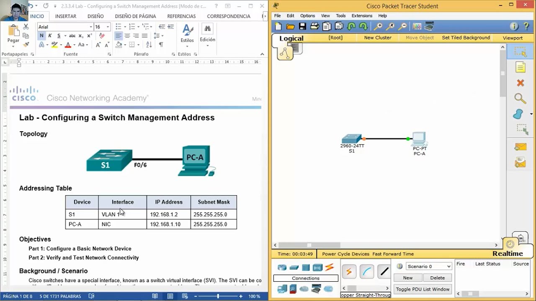The height and width of the screenshot is (301, 536).
Task: Switch to the CORRESPONDENCIA ribbon tab
Action: pos(229,16)
